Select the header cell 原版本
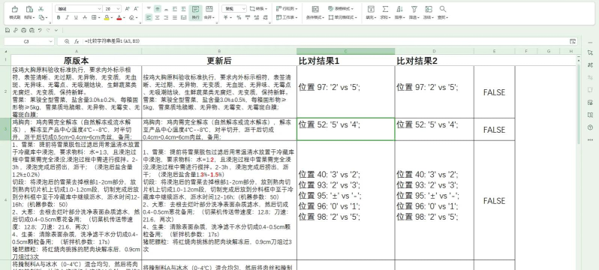Screen dimensions: 599x270 (x=76, y=60)
